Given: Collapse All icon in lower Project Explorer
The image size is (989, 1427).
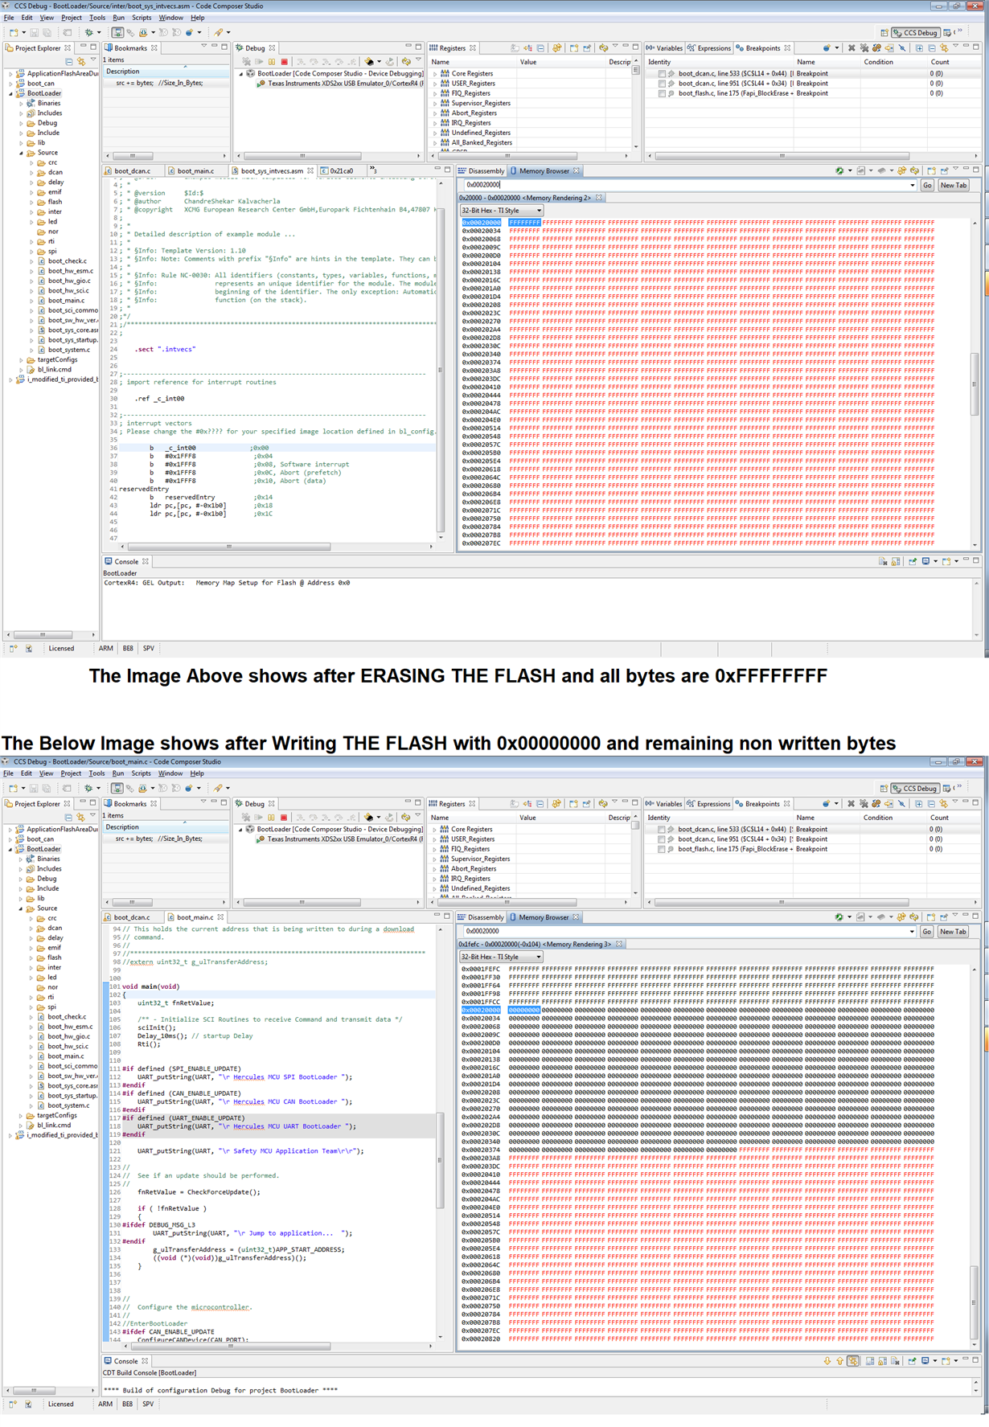Looking at the screenshot, I should pyautogui.click(x=69, y=817).
